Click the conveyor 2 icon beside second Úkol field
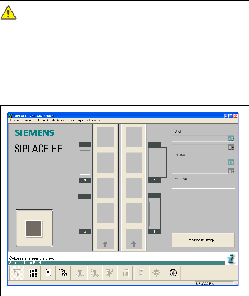This screenshot has width=249, height=296. (x=231, y=147)
